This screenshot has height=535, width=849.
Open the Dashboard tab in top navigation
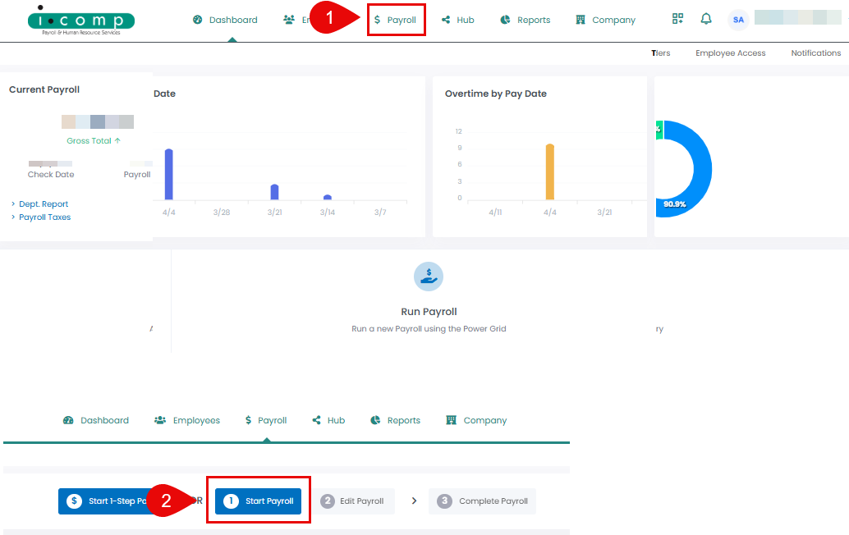pyautogui.click(x=225, y=20)
